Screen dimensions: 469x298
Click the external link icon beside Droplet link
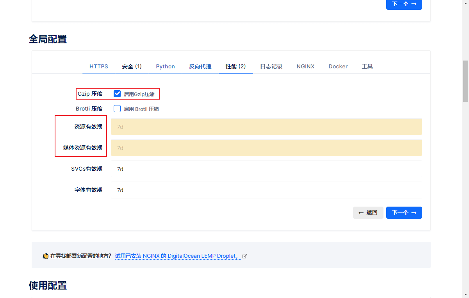[244, 256]
